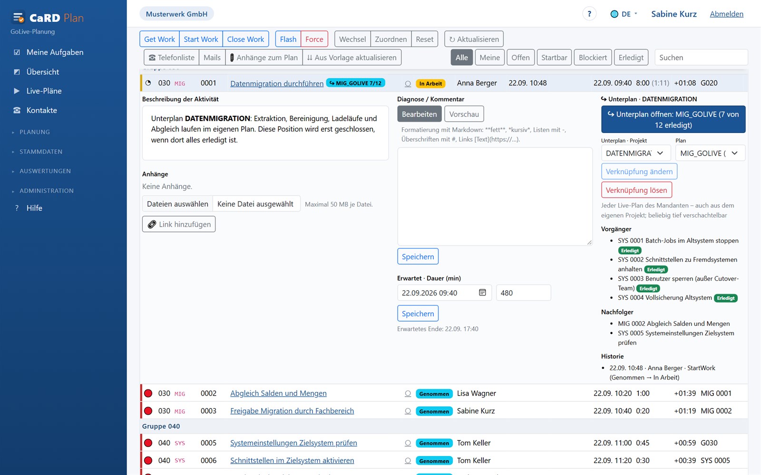Click into the Suchen search field

point(701,57)
